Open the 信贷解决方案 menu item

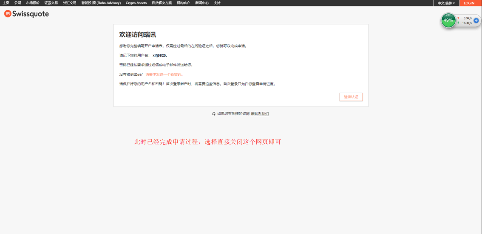tap(162, 3)
